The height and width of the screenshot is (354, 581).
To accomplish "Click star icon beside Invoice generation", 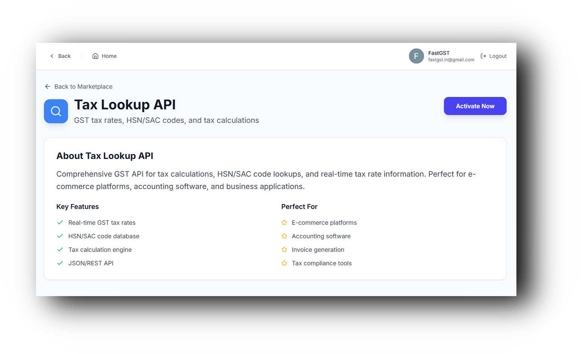I will pyautogui.click(x=284, y=250).
